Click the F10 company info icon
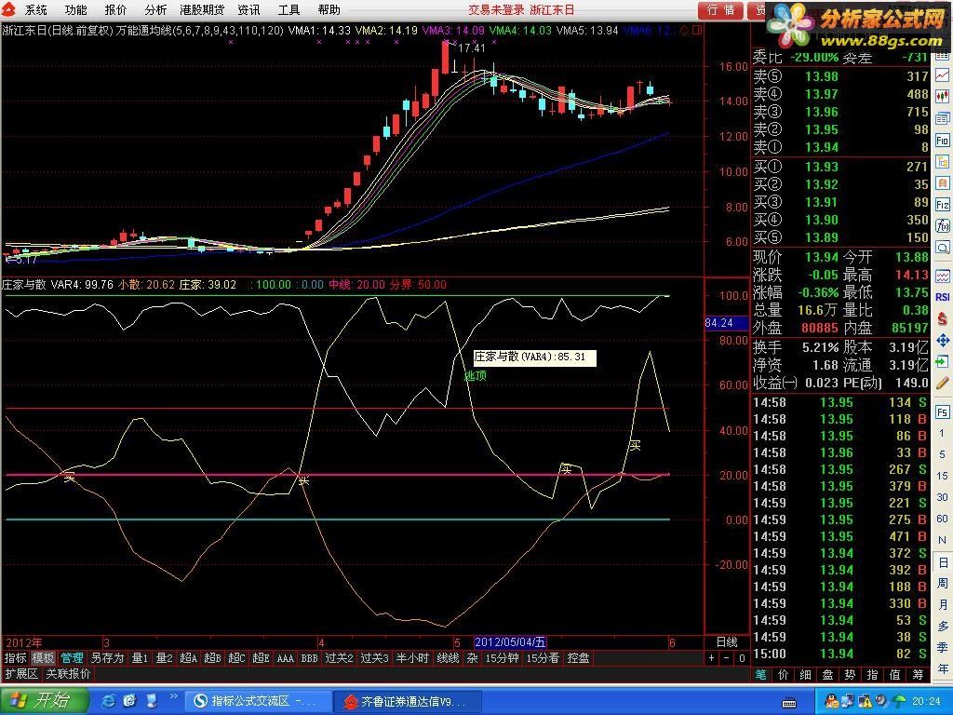 click(x=943, y=141)
